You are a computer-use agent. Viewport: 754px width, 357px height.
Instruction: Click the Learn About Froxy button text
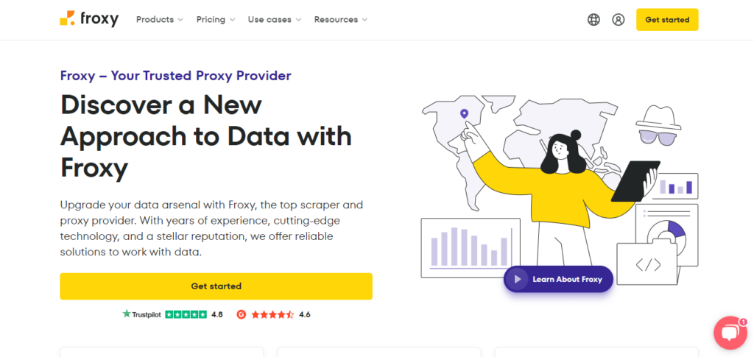[x=567, y=280]
